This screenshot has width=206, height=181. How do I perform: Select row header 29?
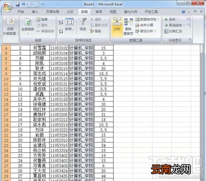pos(6,176)
